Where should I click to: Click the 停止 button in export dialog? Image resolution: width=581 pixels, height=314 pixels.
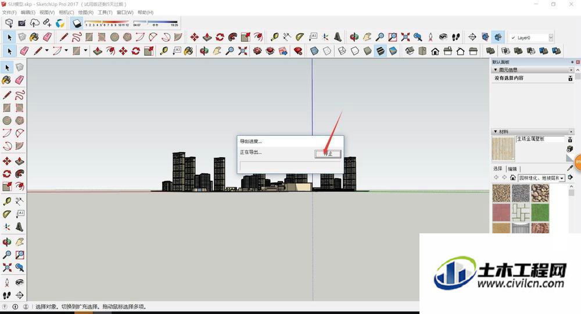328,154
